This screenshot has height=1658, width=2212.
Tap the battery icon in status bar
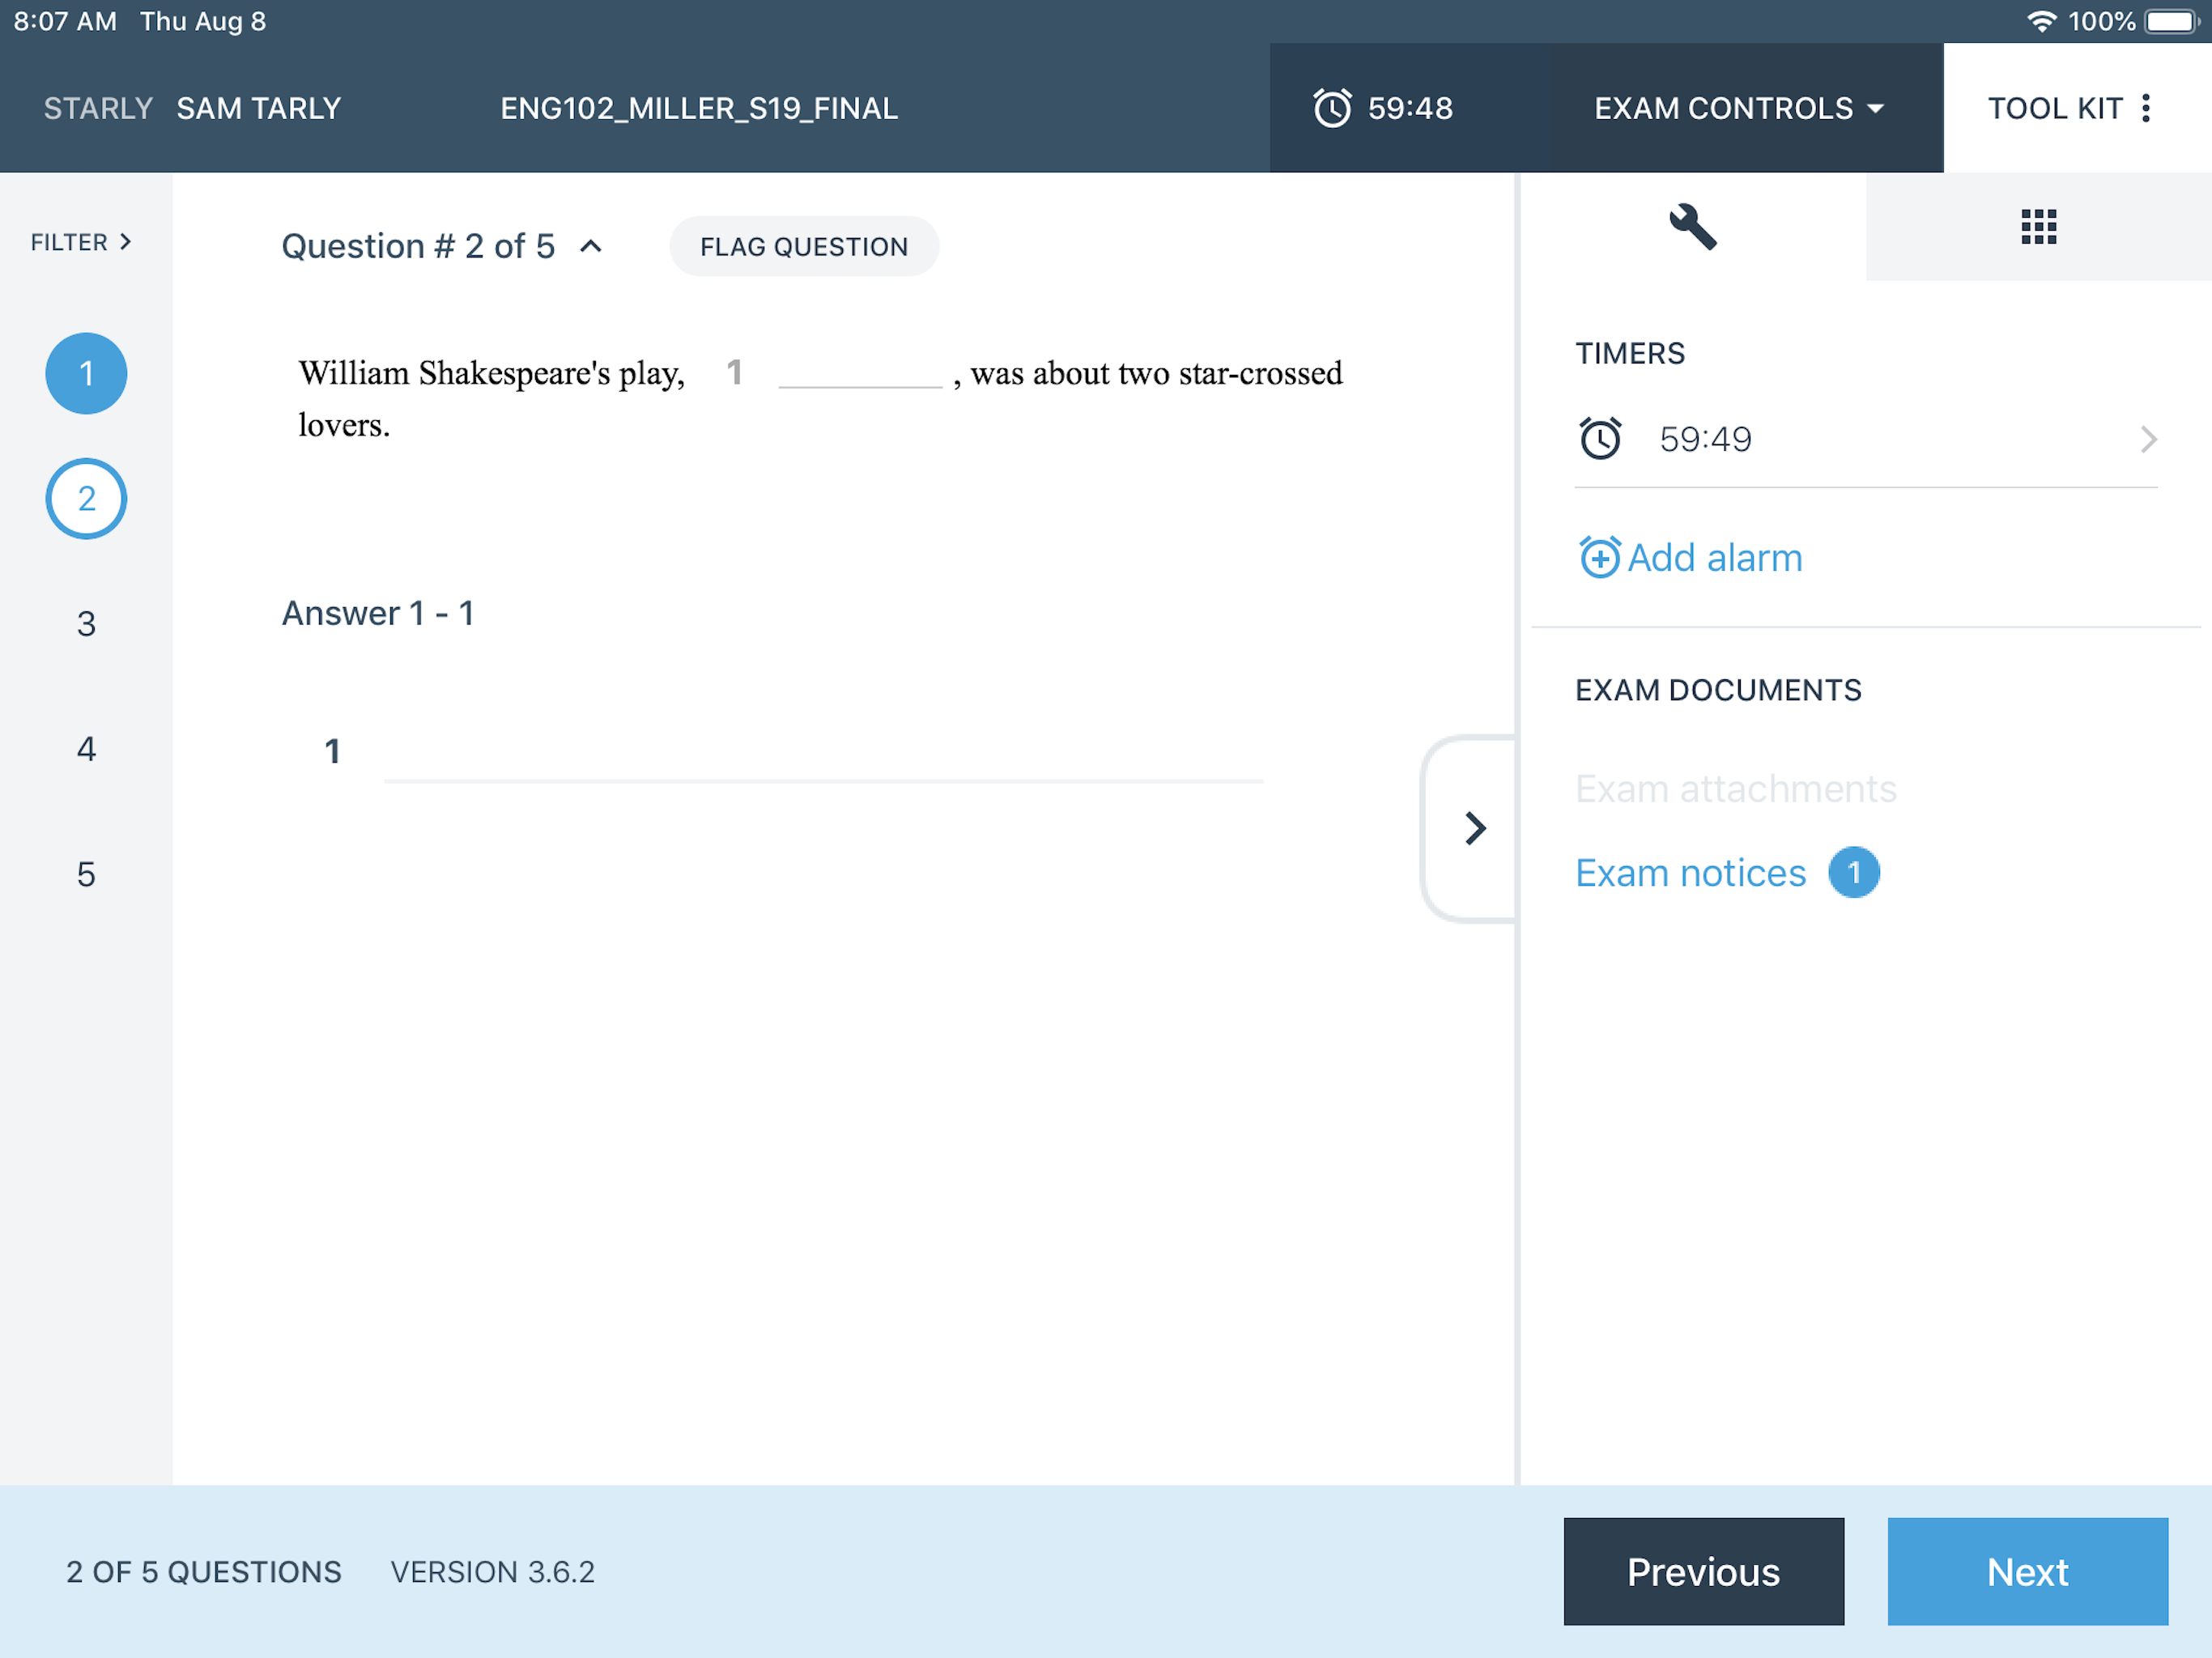(2171, 21)
